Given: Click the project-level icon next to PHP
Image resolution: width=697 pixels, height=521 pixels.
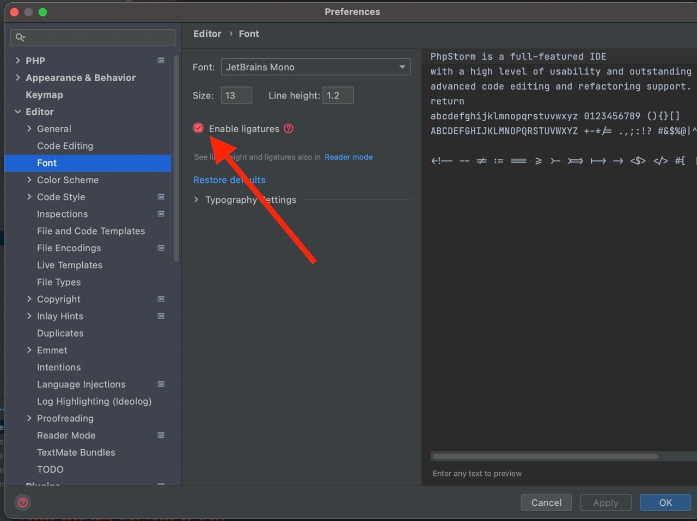Looking at the screenshot, I should pyautogui.click(x=161, y=60).
